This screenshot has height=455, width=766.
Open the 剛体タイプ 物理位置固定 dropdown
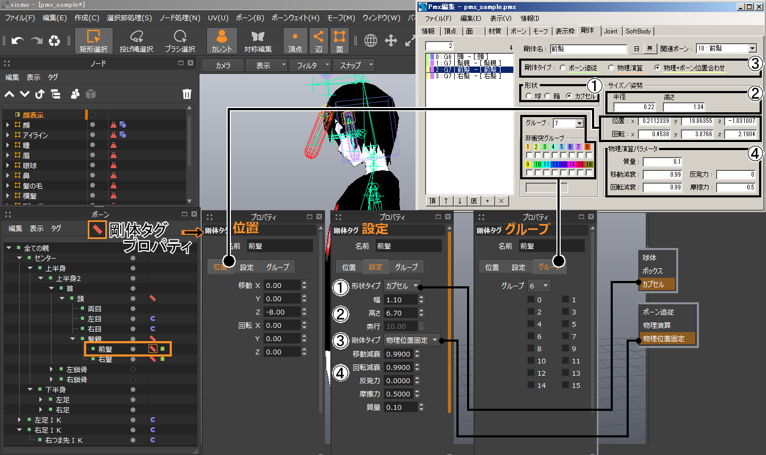pos(412,340)
